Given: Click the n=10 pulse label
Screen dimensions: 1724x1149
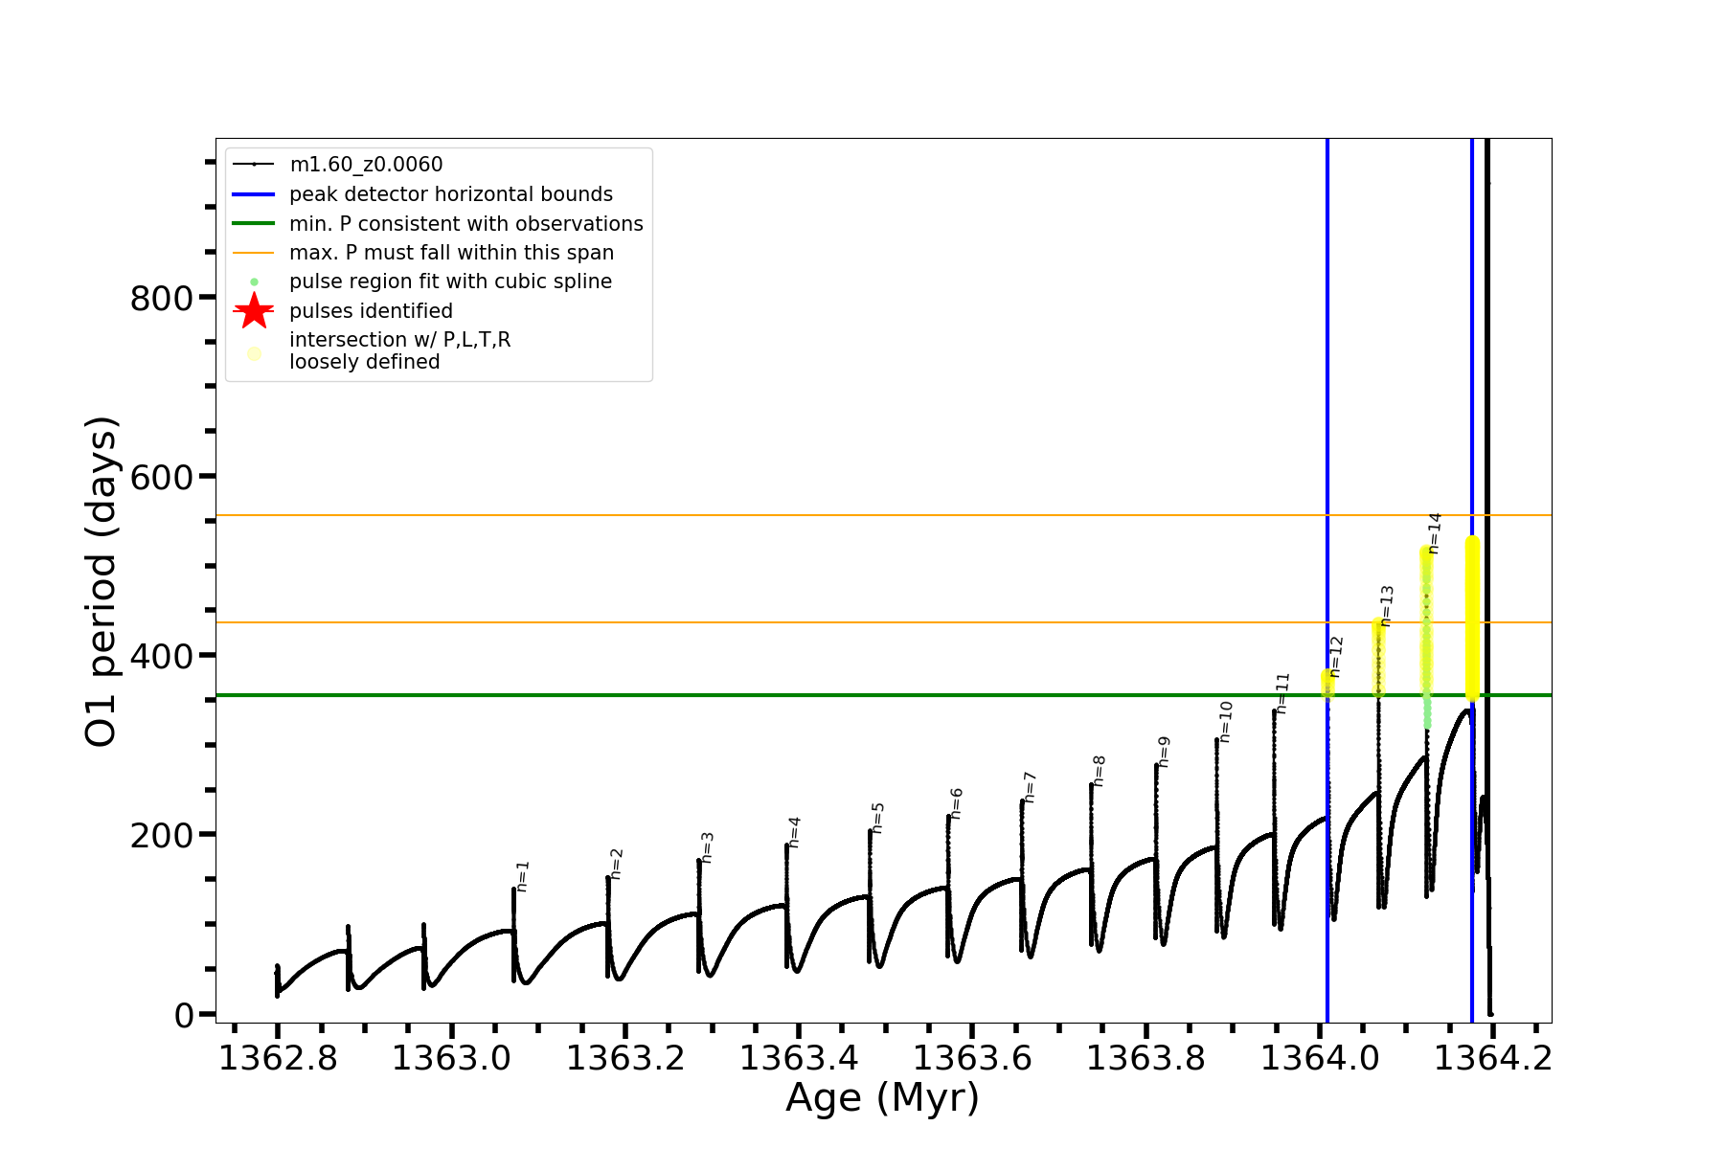Looking at the screenshot, I should click(x=1225, y=722).
